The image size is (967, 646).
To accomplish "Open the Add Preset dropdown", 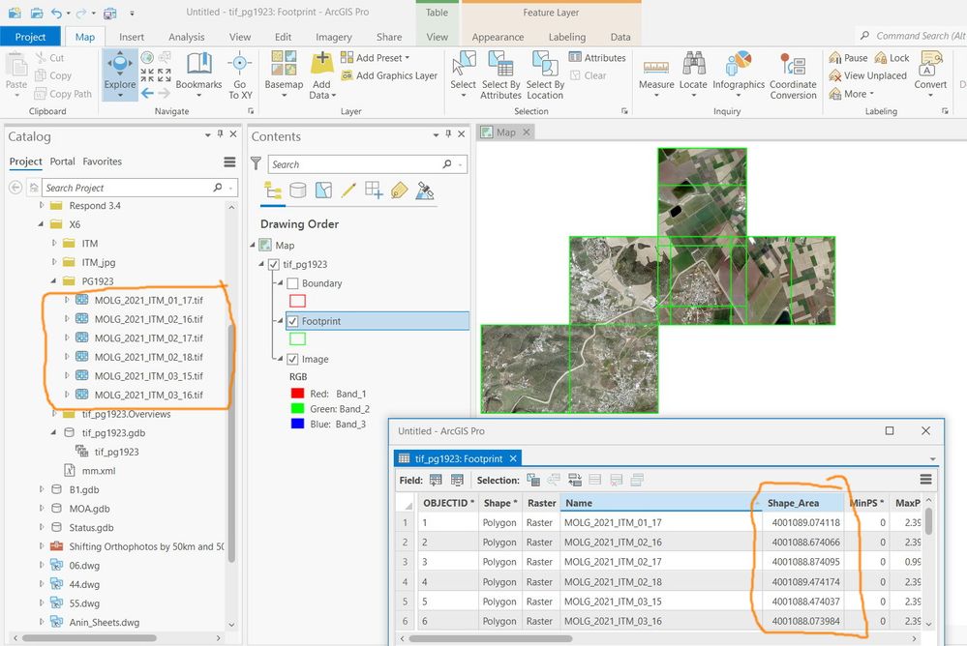I will point(378,58).
